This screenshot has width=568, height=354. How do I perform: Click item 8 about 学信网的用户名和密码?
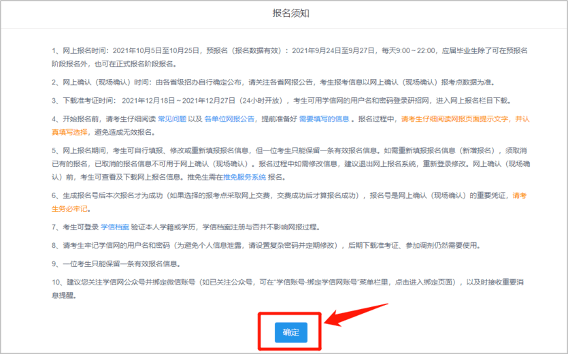(272, 245)
